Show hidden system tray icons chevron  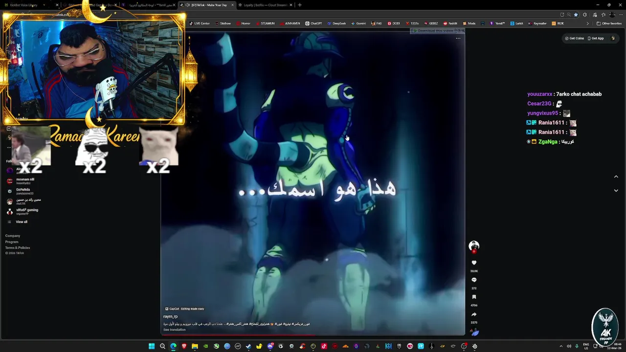click(x=561, y=346)
